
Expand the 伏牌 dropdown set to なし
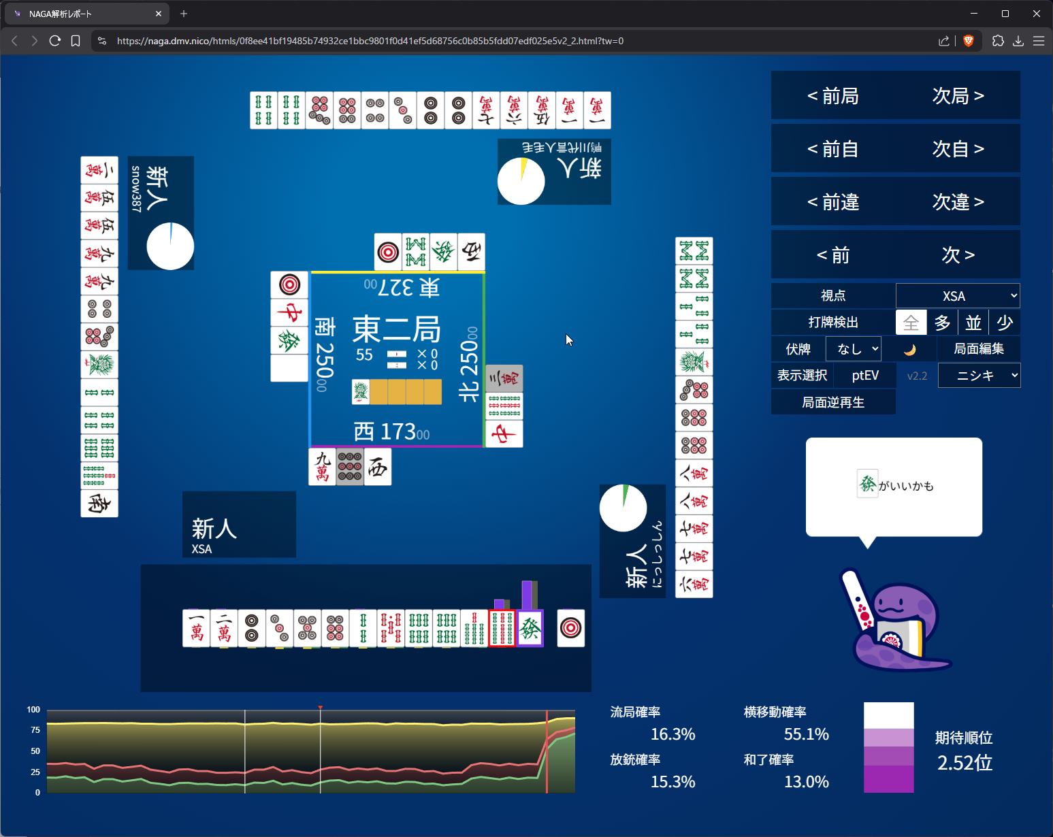point(854,349)
